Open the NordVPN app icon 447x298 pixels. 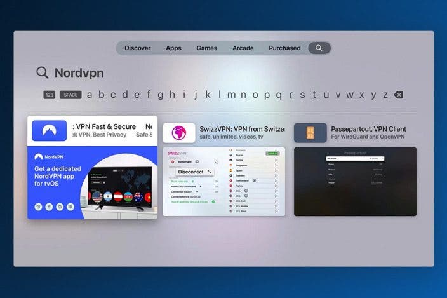(x=49, y=131)
